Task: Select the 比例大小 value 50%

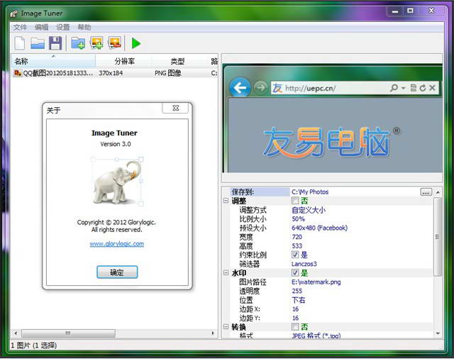Action: pyautogui.click(x=298, y=219)
